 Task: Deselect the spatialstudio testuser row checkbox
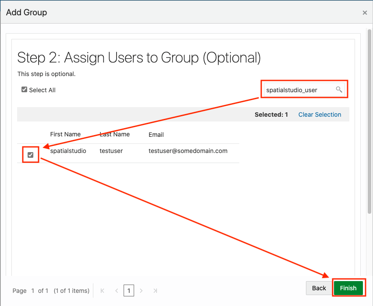pyautogui.click(x=30, y=155)
